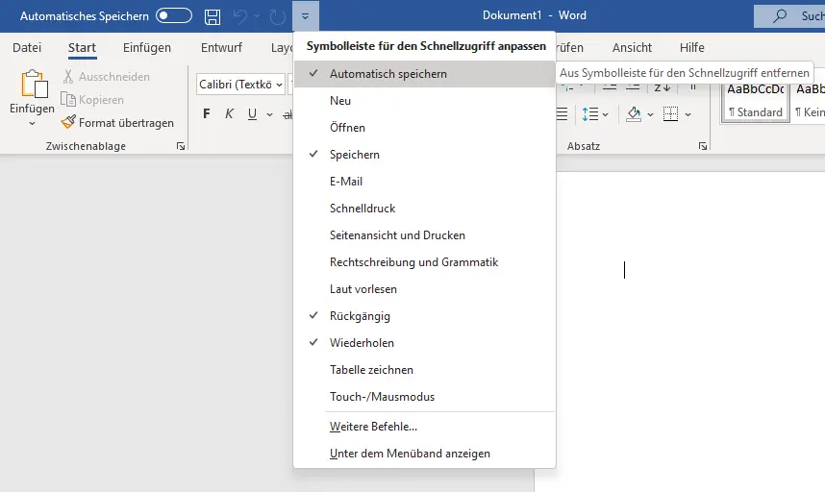Click the Save icon in the title bar
The height and width of the screenshot is (492, 825).
pyautogui.click(x=212, y=16)
